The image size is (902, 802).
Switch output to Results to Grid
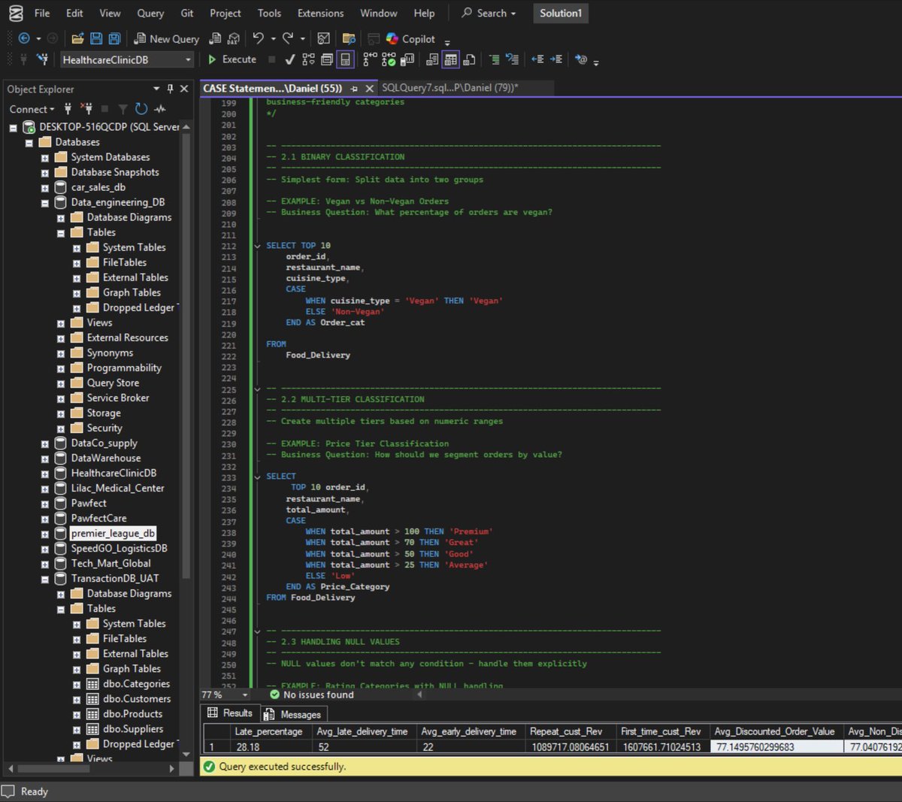pos(450,59)
